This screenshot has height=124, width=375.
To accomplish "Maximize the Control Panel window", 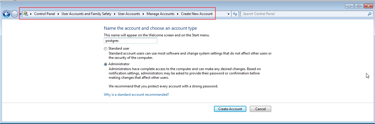I will tap(359, 6).
